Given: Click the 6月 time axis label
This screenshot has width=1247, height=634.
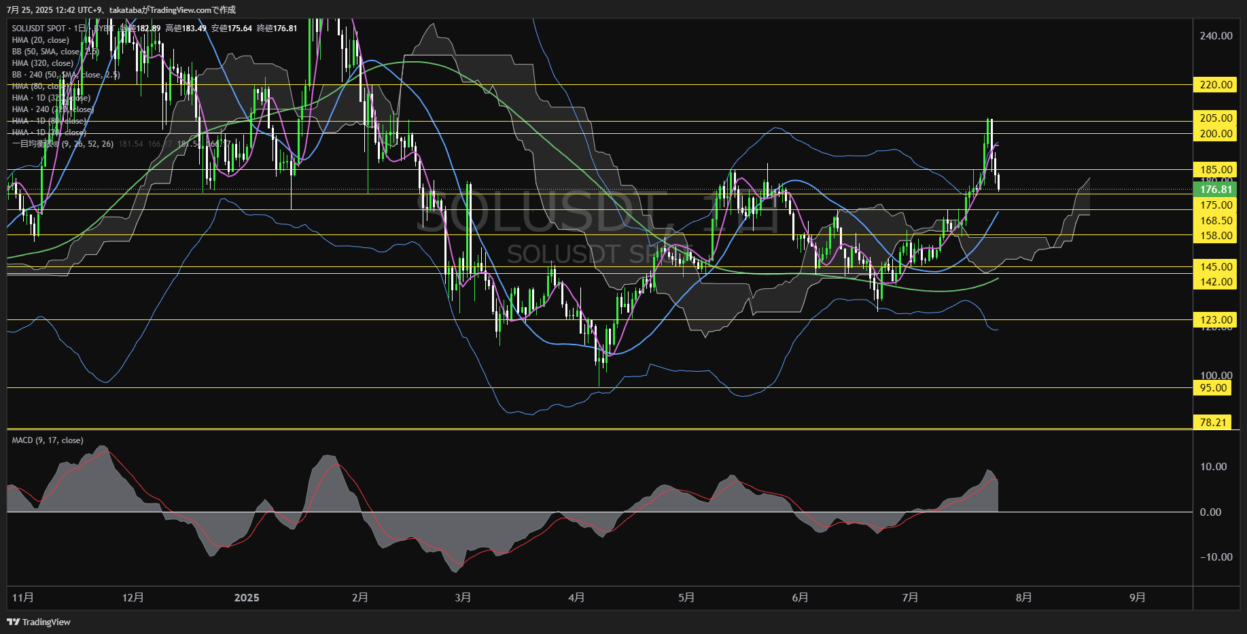Looking at the screenshot, I should [800, 597].
